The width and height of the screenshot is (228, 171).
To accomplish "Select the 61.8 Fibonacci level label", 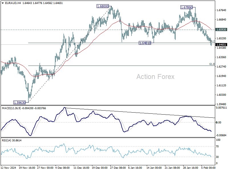I will click(212, 64).
